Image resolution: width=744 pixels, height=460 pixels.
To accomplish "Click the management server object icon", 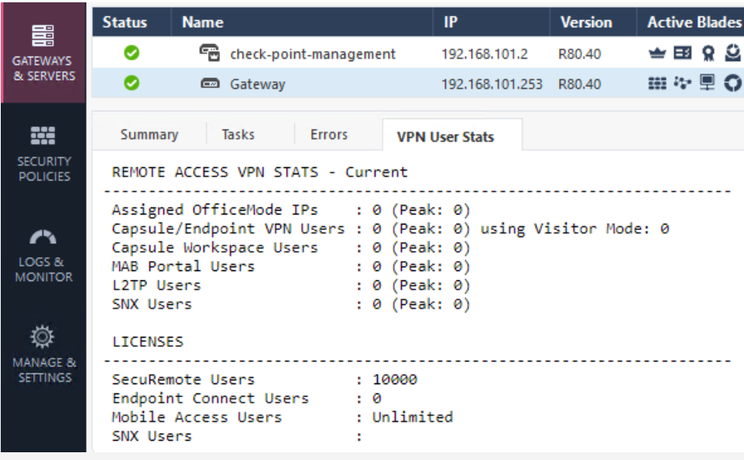I will point(209,53).
